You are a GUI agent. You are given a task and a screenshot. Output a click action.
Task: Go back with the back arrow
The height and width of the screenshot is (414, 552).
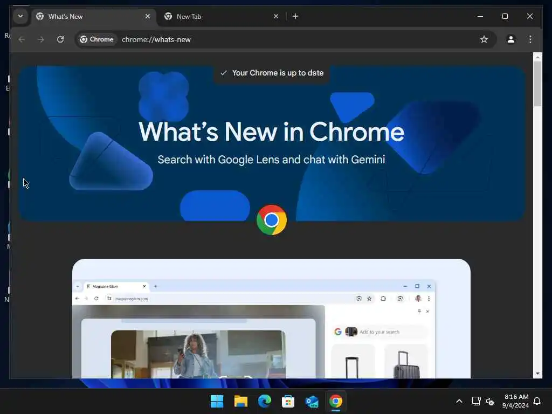tap(22, 39)
